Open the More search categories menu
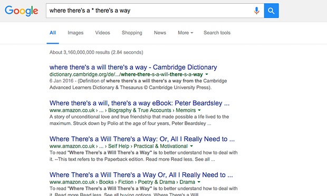Viewport: 327px width, 196px height. (x=186, y=33)
